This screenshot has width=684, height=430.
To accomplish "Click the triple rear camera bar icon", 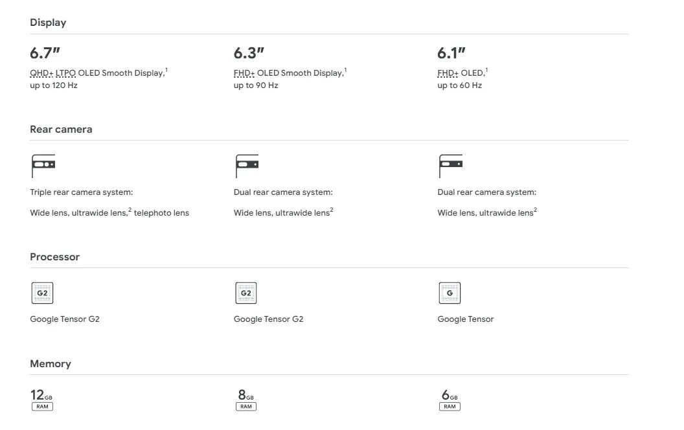I will (x=43, y=165).
